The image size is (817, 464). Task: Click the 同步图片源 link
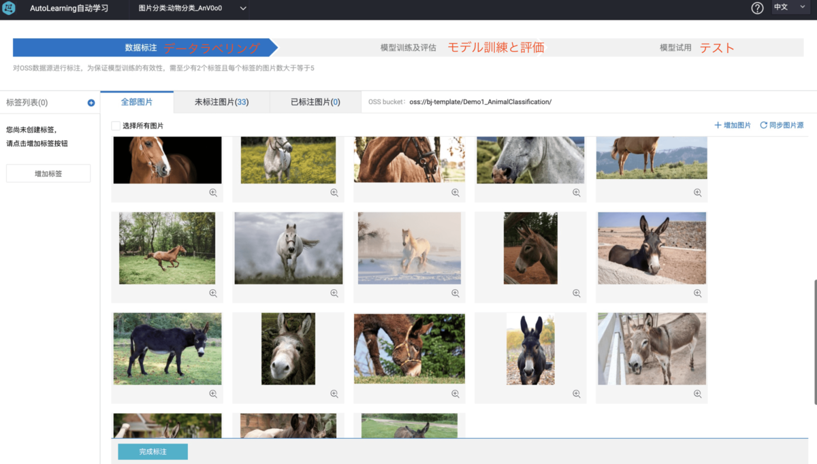[782, 125]
